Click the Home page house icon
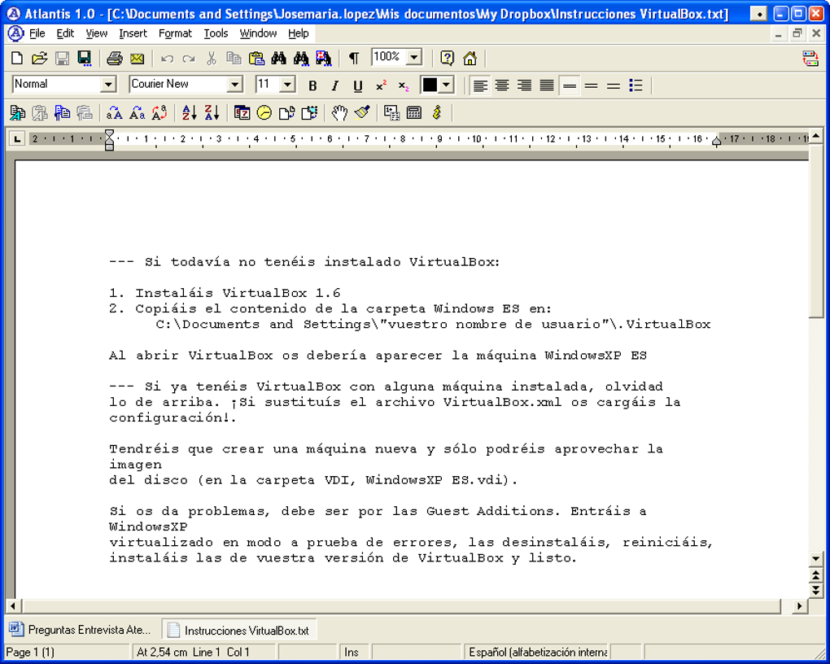This screenshot has height=664, width=830. [470, 59]
